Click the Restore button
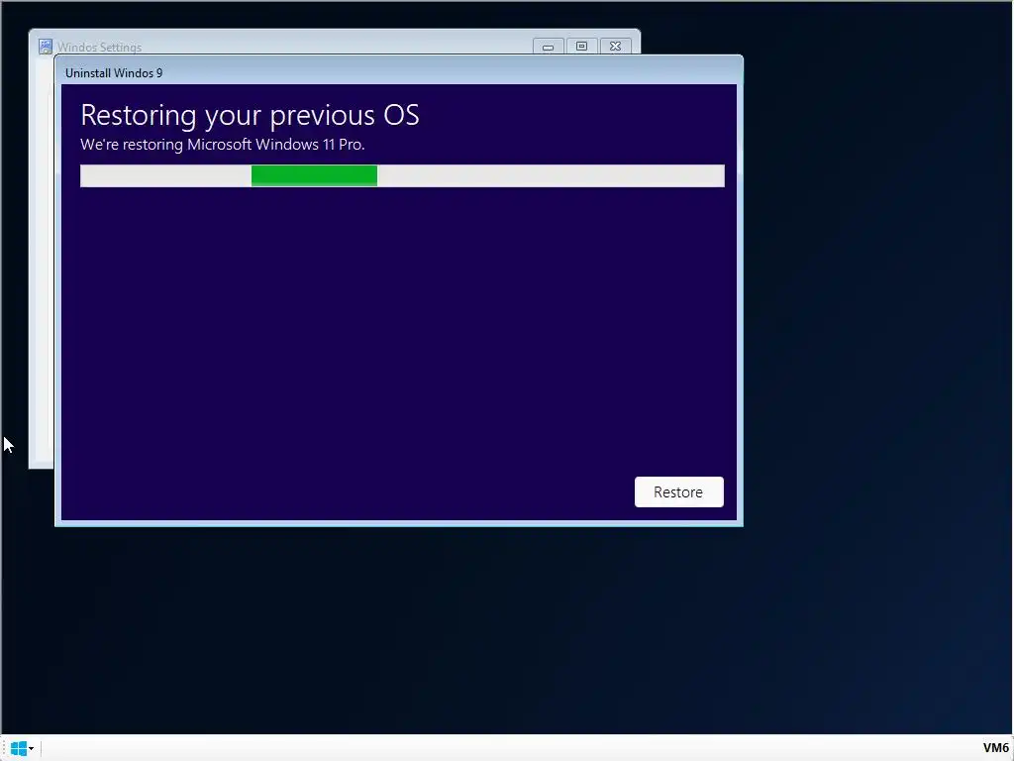 coord(678,491)
